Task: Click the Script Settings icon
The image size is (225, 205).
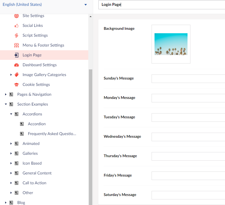Action: [16, 35]
